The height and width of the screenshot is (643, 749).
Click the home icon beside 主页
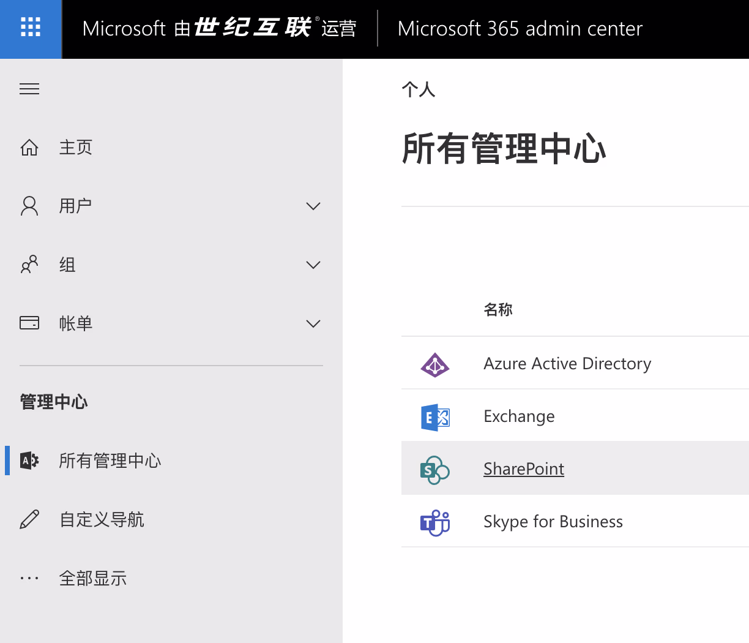tap(29, 148)
